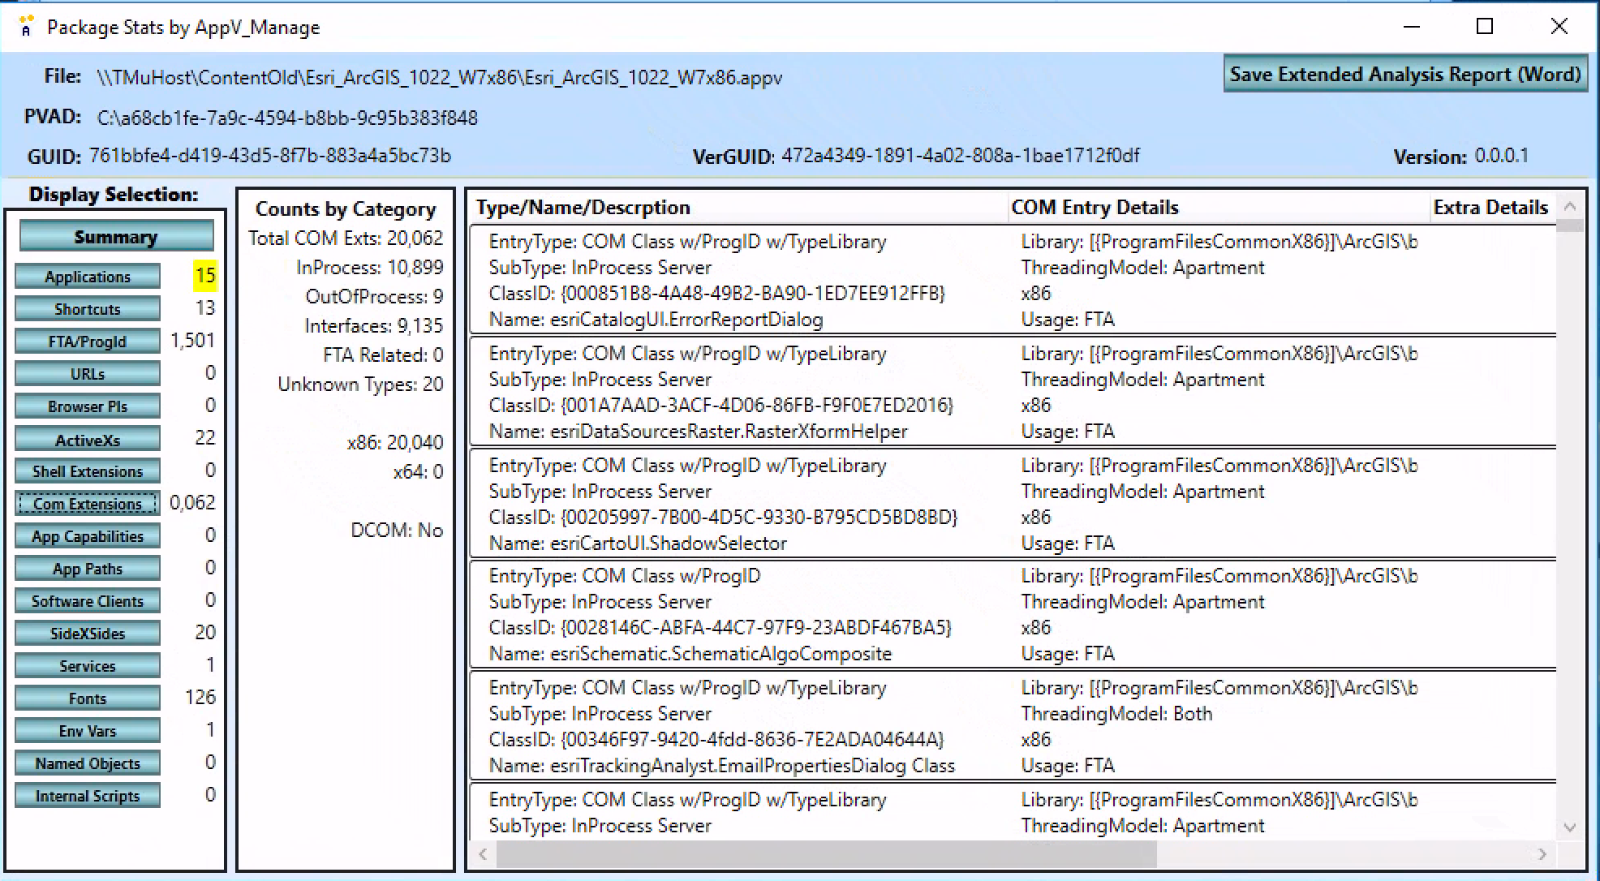Image resolution: width=1600 pixels, height=881 pixels.
Task: Click the VerGUID value
Action: coord(961,156)
